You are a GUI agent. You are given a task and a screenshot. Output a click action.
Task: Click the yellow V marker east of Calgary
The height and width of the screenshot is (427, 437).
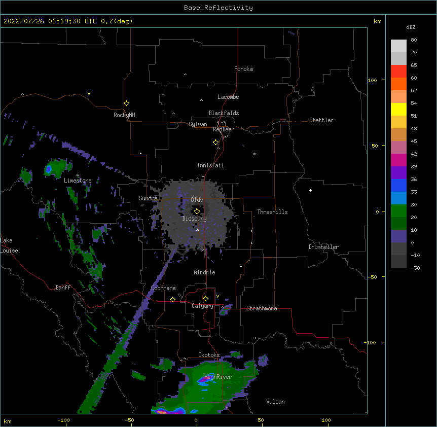(217, 296)
